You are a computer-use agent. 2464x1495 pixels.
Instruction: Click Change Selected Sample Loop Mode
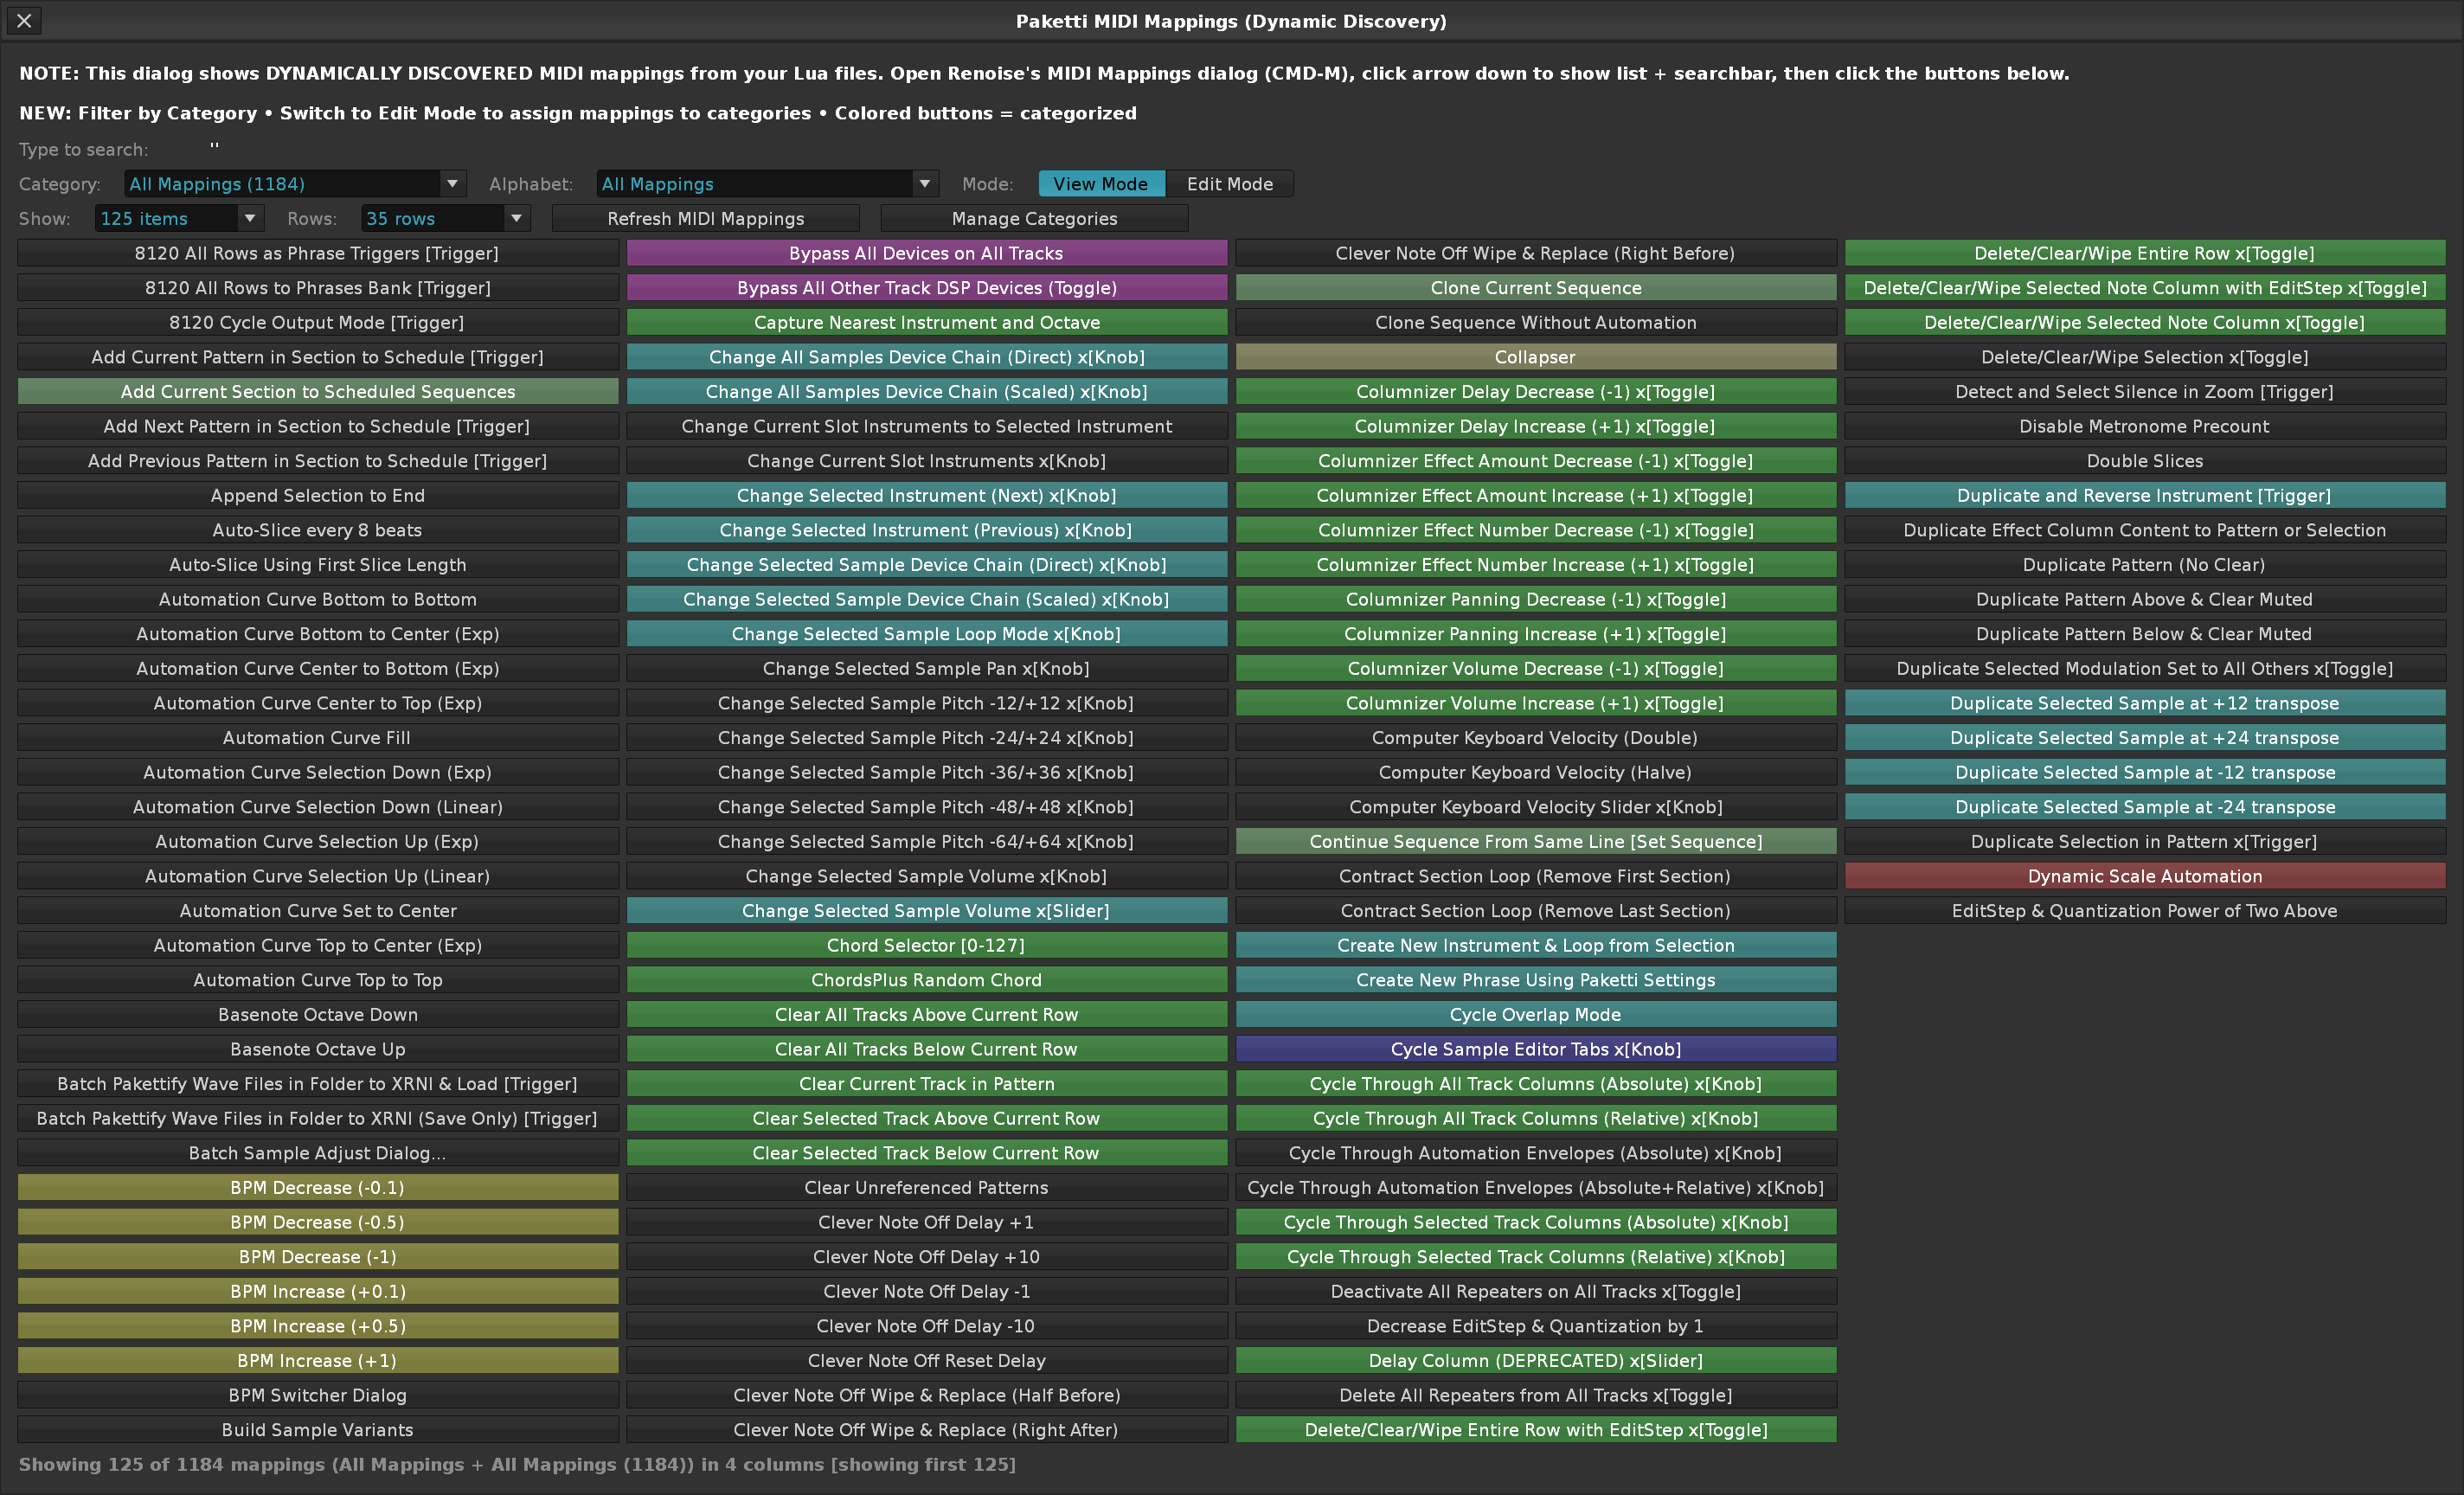[927, 634]
